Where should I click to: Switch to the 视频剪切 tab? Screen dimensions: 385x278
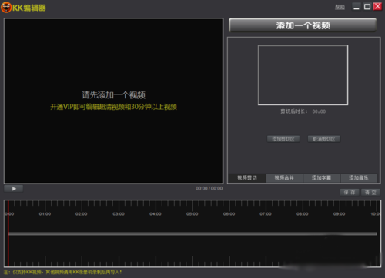tap(247, 178)
